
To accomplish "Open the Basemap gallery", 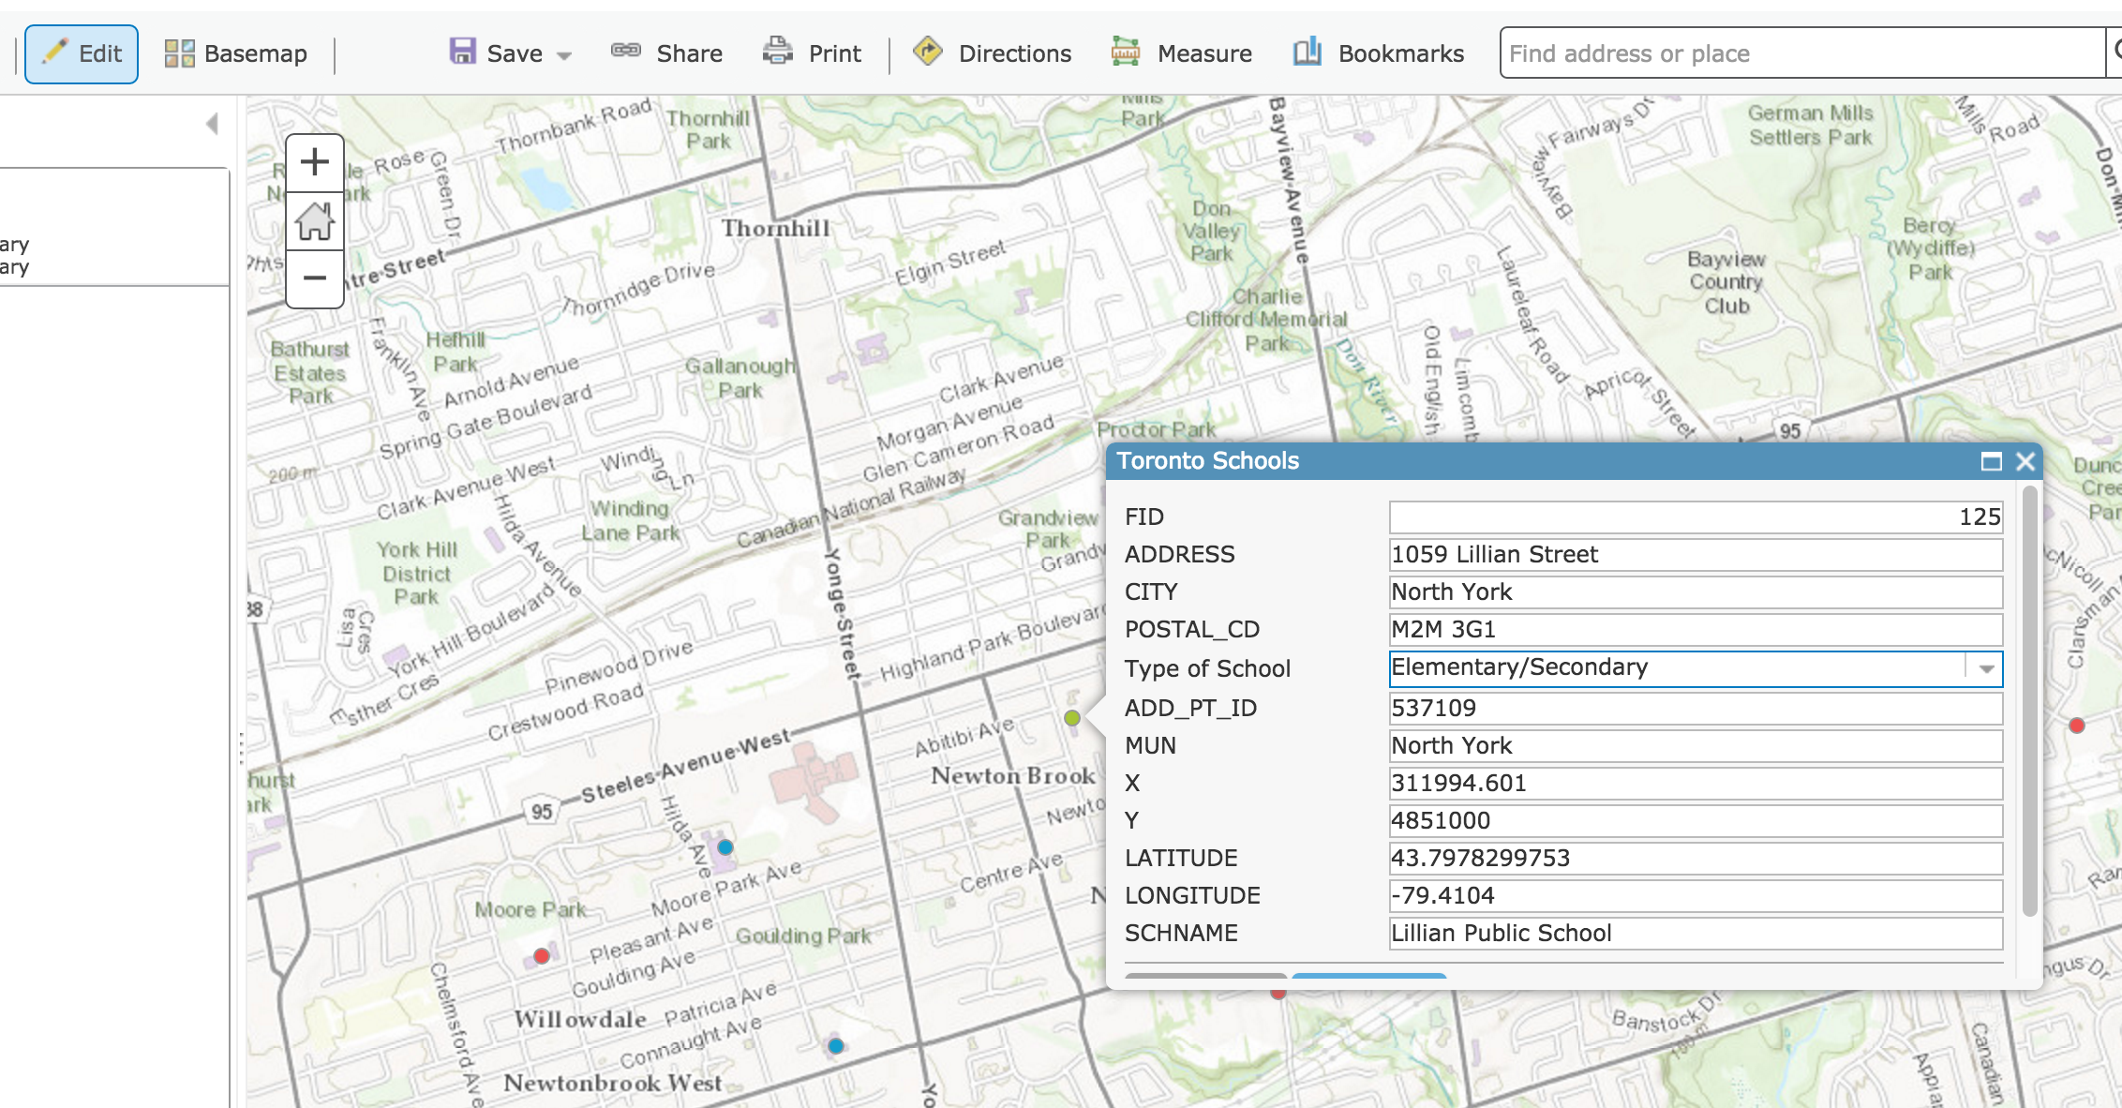I will click(236, 53).
